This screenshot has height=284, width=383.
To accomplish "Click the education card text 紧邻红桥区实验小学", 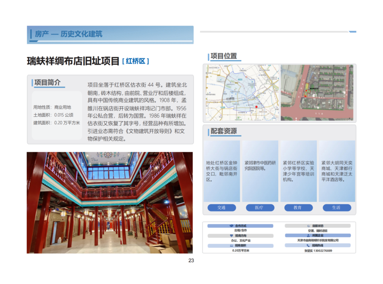I will pos(298,171).
